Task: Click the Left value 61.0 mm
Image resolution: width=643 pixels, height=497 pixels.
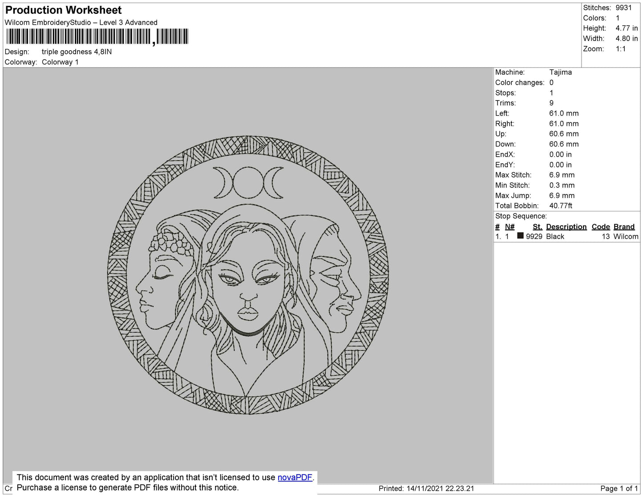Action: 564,113
